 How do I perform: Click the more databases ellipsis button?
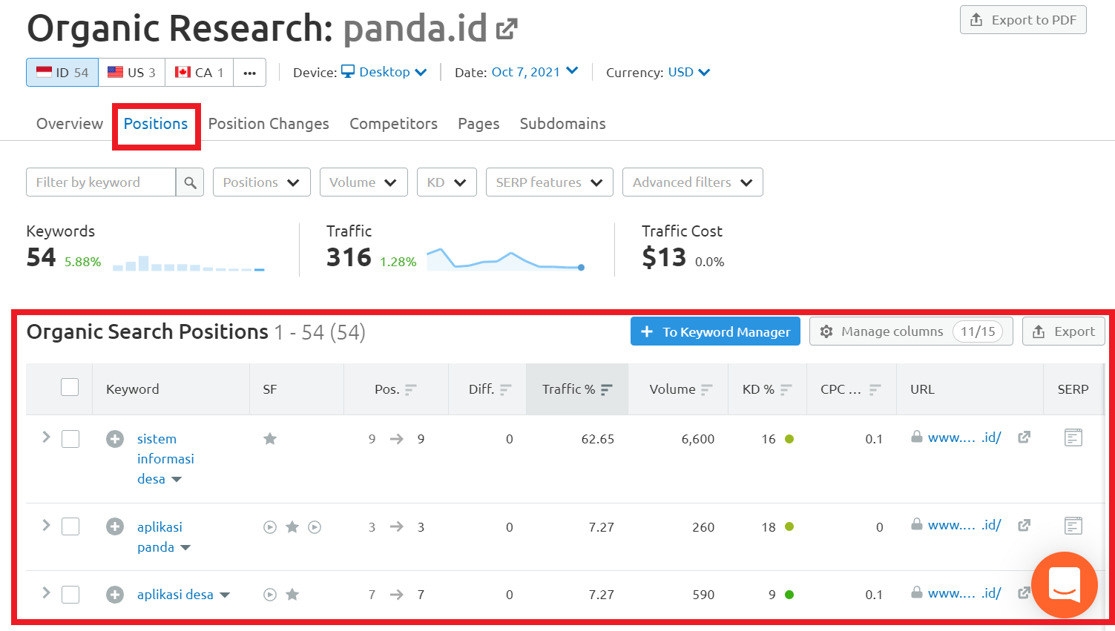click(250, 73)
